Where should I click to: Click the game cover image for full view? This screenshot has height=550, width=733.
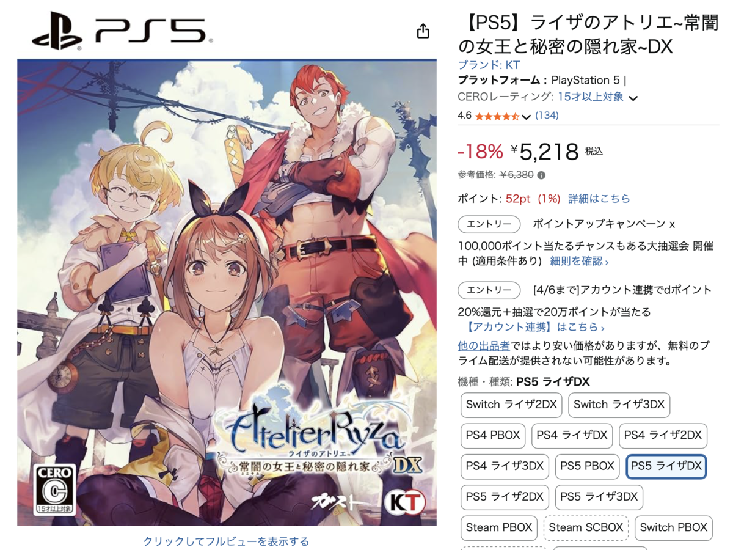tap(227, 292)
